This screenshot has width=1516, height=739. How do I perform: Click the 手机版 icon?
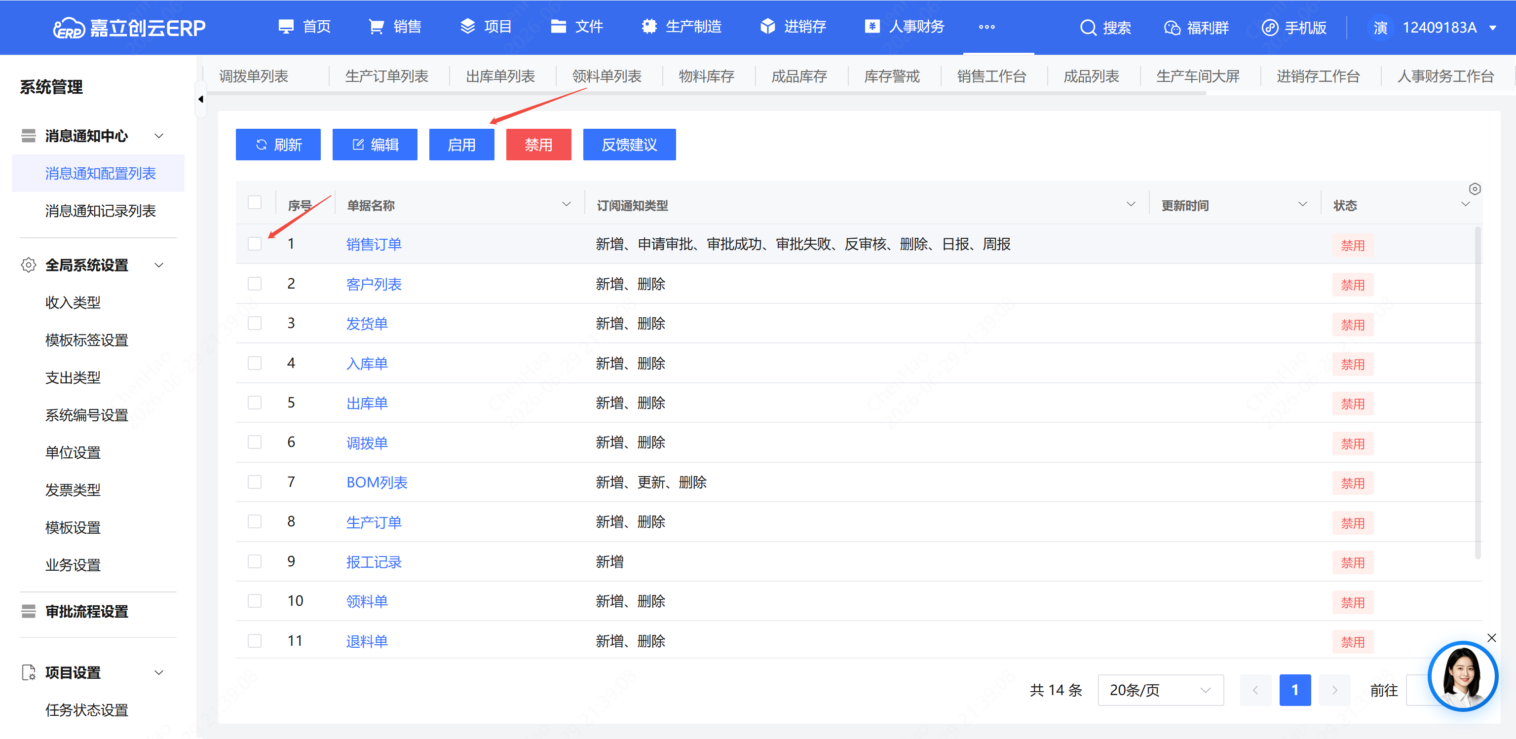(x=1270, y=28)
